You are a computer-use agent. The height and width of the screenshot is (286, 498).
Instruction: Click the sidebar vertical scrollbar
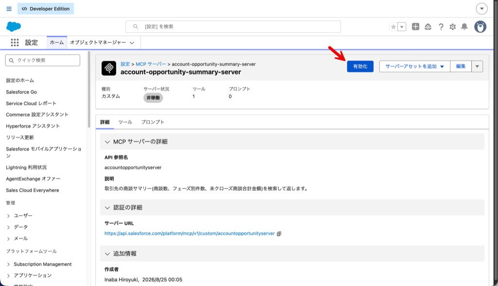[x=89, y=90]
